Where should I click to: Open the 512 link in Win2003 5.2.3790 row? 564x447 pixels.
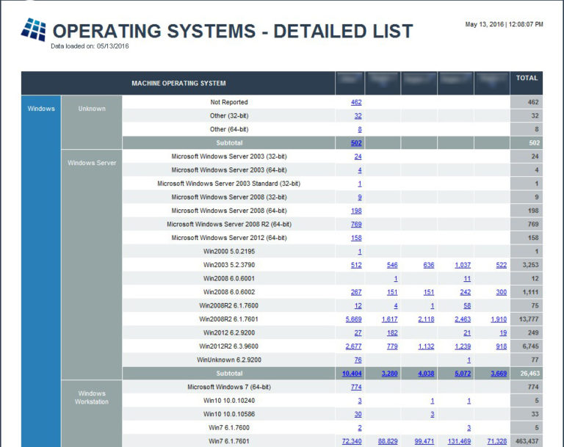356,265
